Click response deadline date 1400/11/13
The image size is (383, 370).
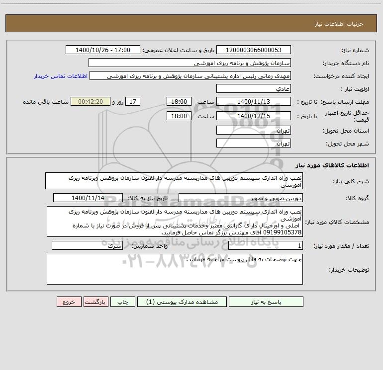[254, 101]
